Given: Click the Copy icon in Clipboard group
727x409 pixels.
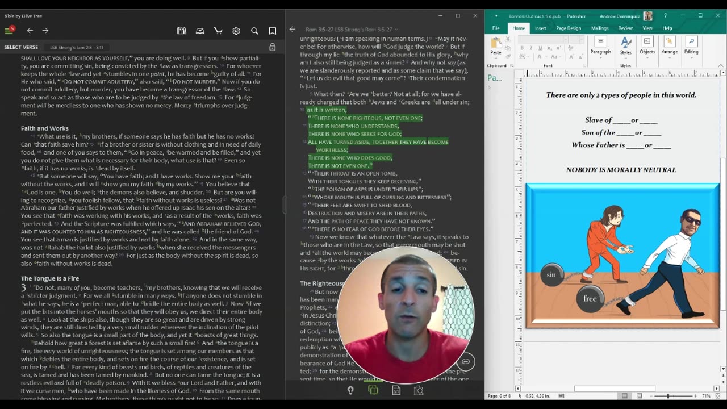Looking at the screenshot, I should pos(508,48).
